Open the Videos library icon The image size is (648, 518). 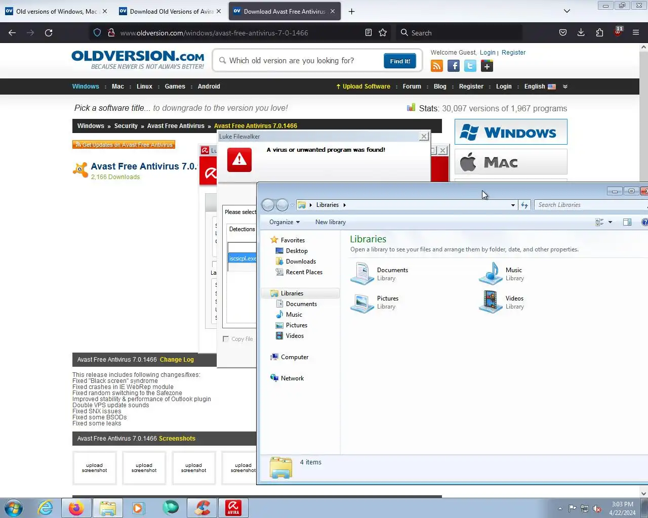491,302
